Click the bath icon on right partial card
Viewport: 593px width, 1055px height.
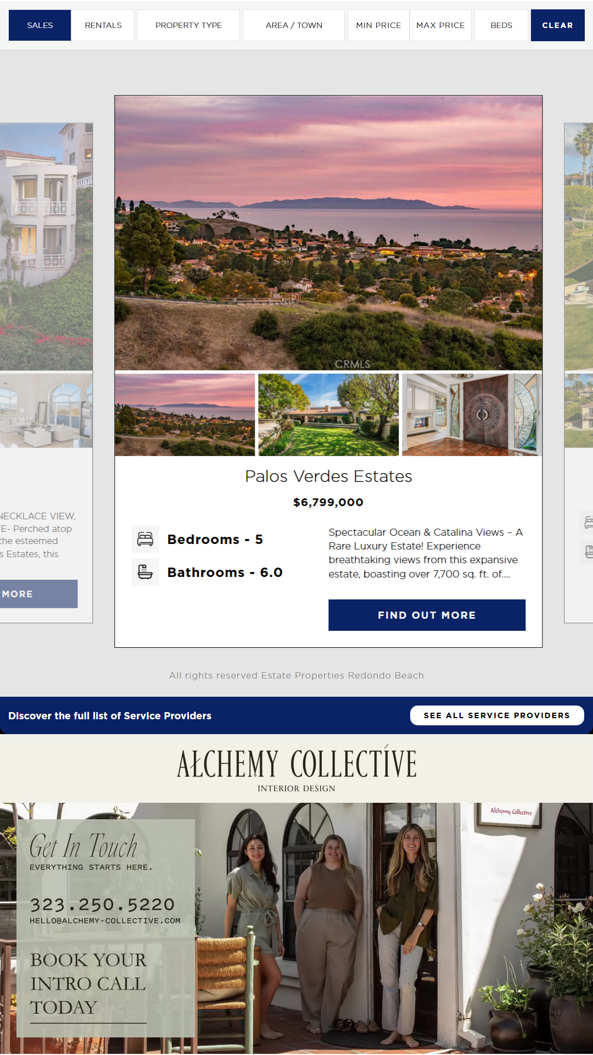[588, 552]
